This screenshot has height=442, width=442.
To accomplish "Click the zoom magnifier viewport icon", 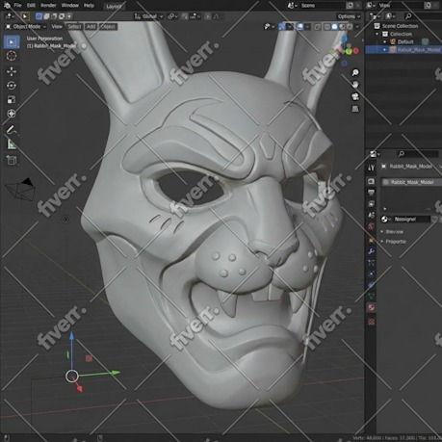I will tap(355, 72).
